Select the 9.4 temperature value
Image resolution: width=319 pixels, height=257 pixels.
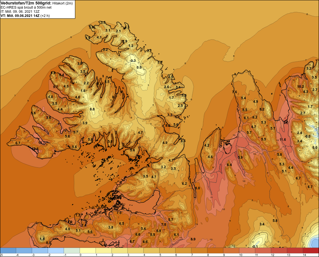(x=62, y=75)
